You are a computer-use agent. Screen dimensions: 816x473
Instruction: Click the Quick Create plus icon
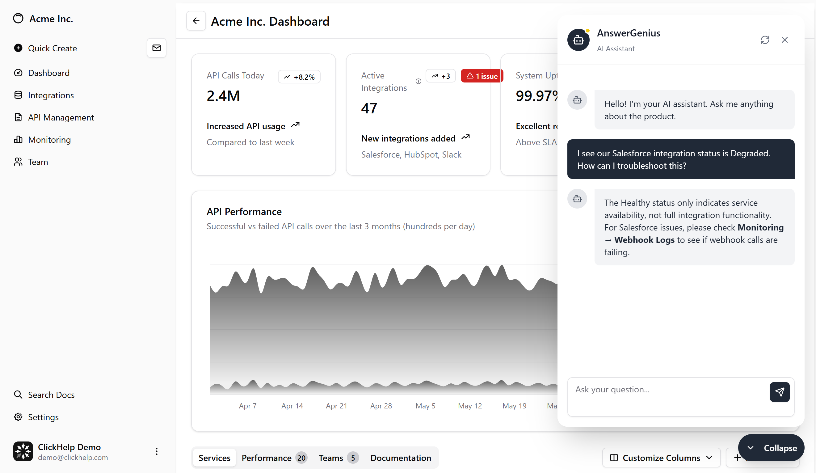point(18,48)
